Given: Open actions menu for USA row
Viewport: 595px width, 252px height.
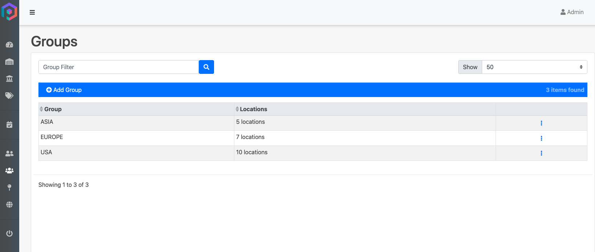Looking at the screenshot, I should (x=541, y=153).
